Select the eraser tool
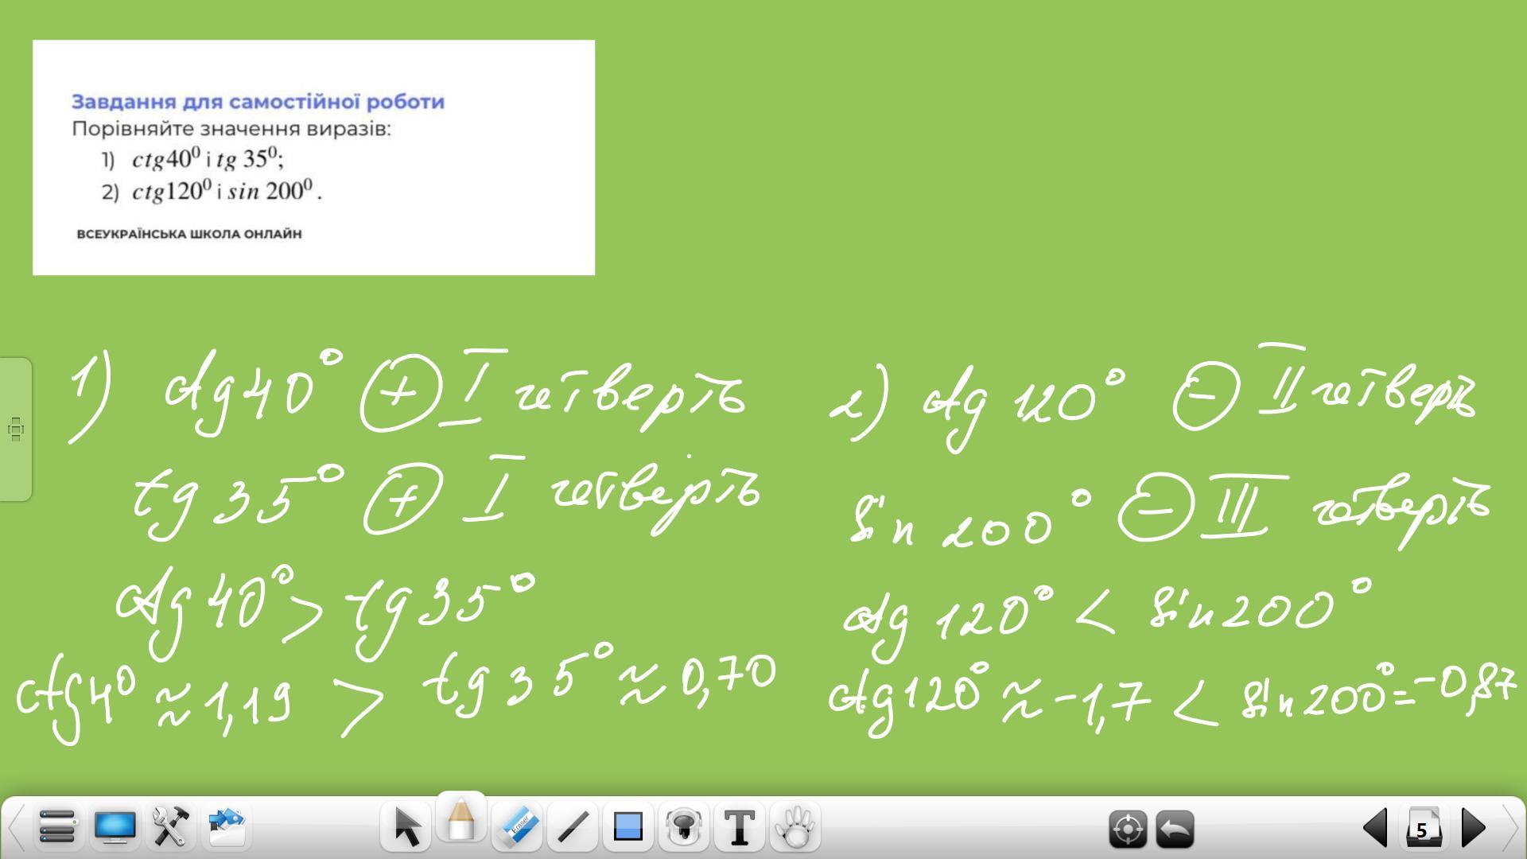The image size is (1527, 859). [518, 828]
